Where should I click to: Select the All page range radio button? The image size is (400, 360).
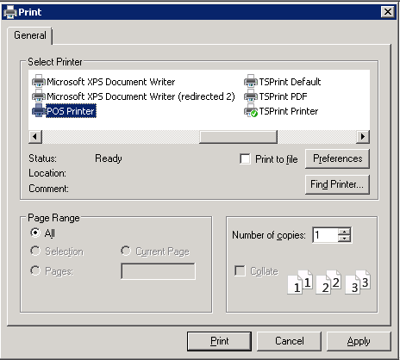[x=35, y=233]
